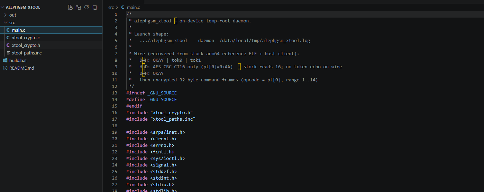Image resolution: width=484 pixels, height=192 pixels.
Task: Click the alephgsm_xtool.log path comment line
Action: click(219, 40)
